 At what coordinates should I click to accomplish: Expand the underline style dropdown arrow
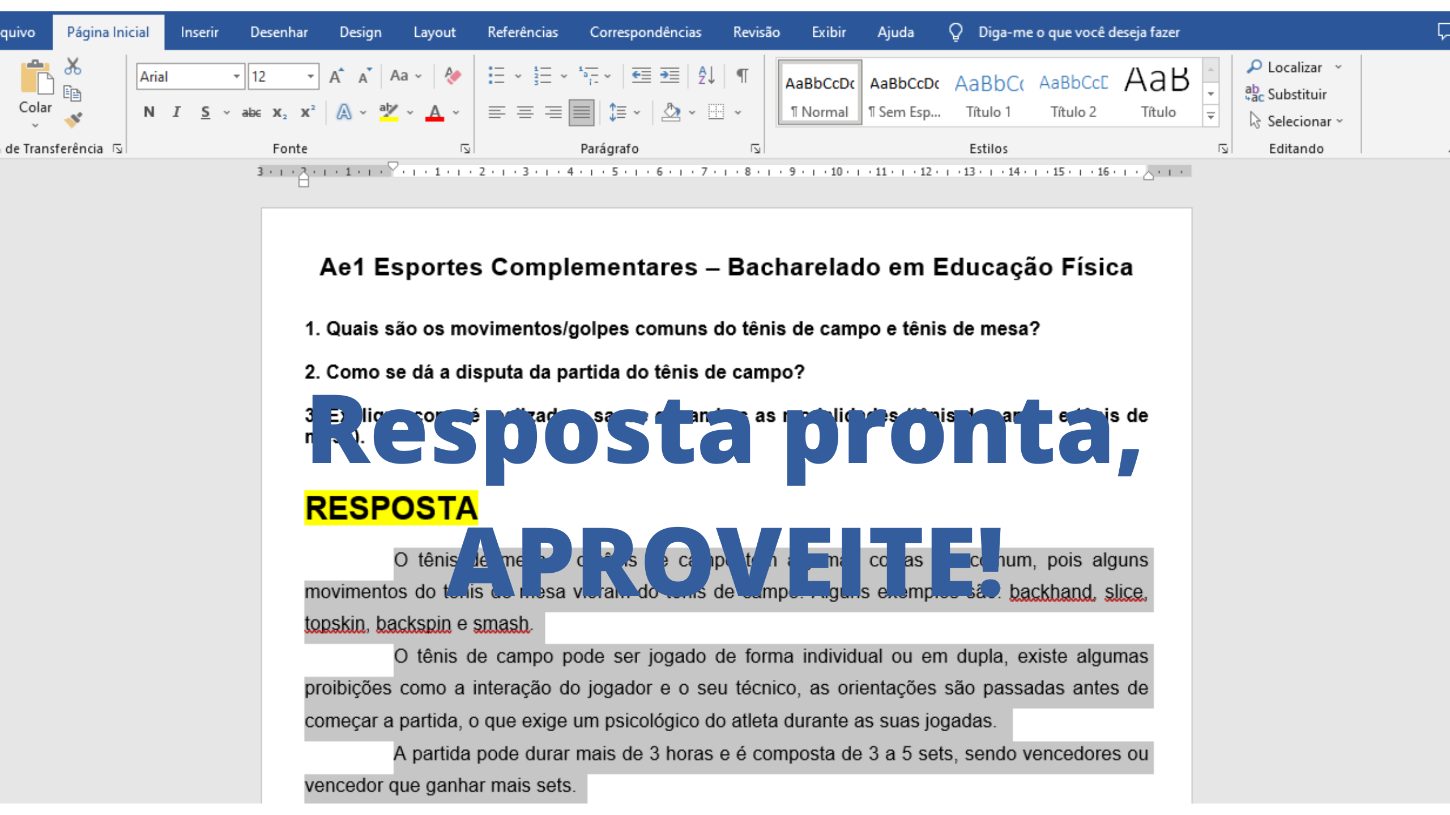[227, 113]
